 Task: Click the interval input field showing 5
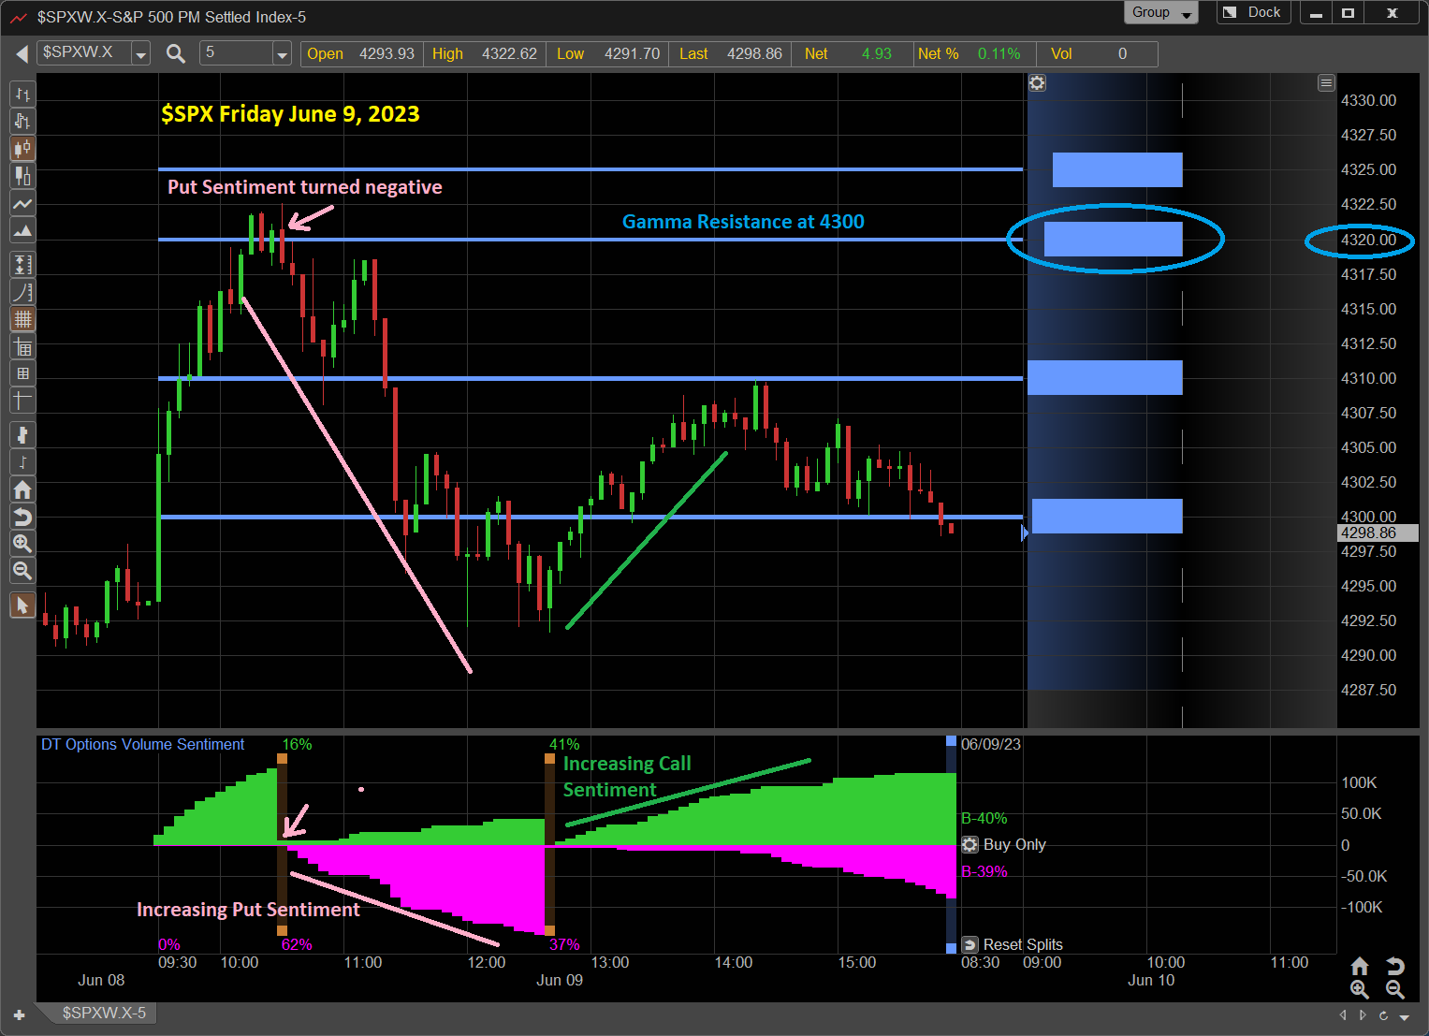[237, 53]
